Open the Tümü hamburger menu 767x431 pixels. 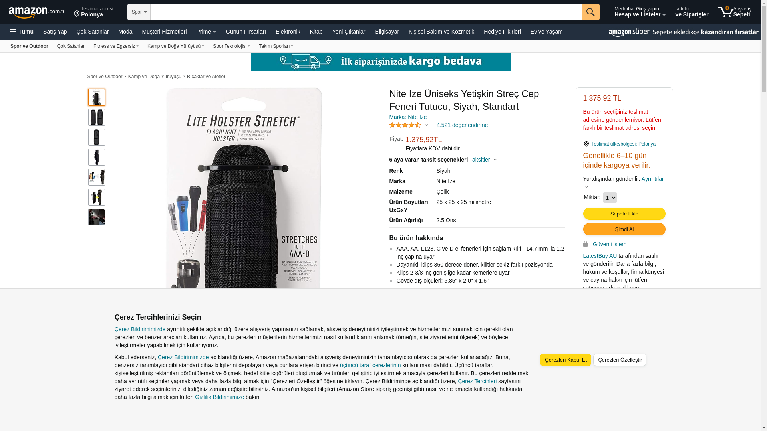coord(22,32)
